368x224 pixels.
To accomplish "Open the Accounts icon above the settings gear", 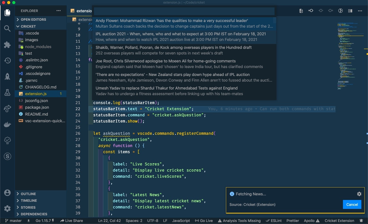I will tap(7, 193).
